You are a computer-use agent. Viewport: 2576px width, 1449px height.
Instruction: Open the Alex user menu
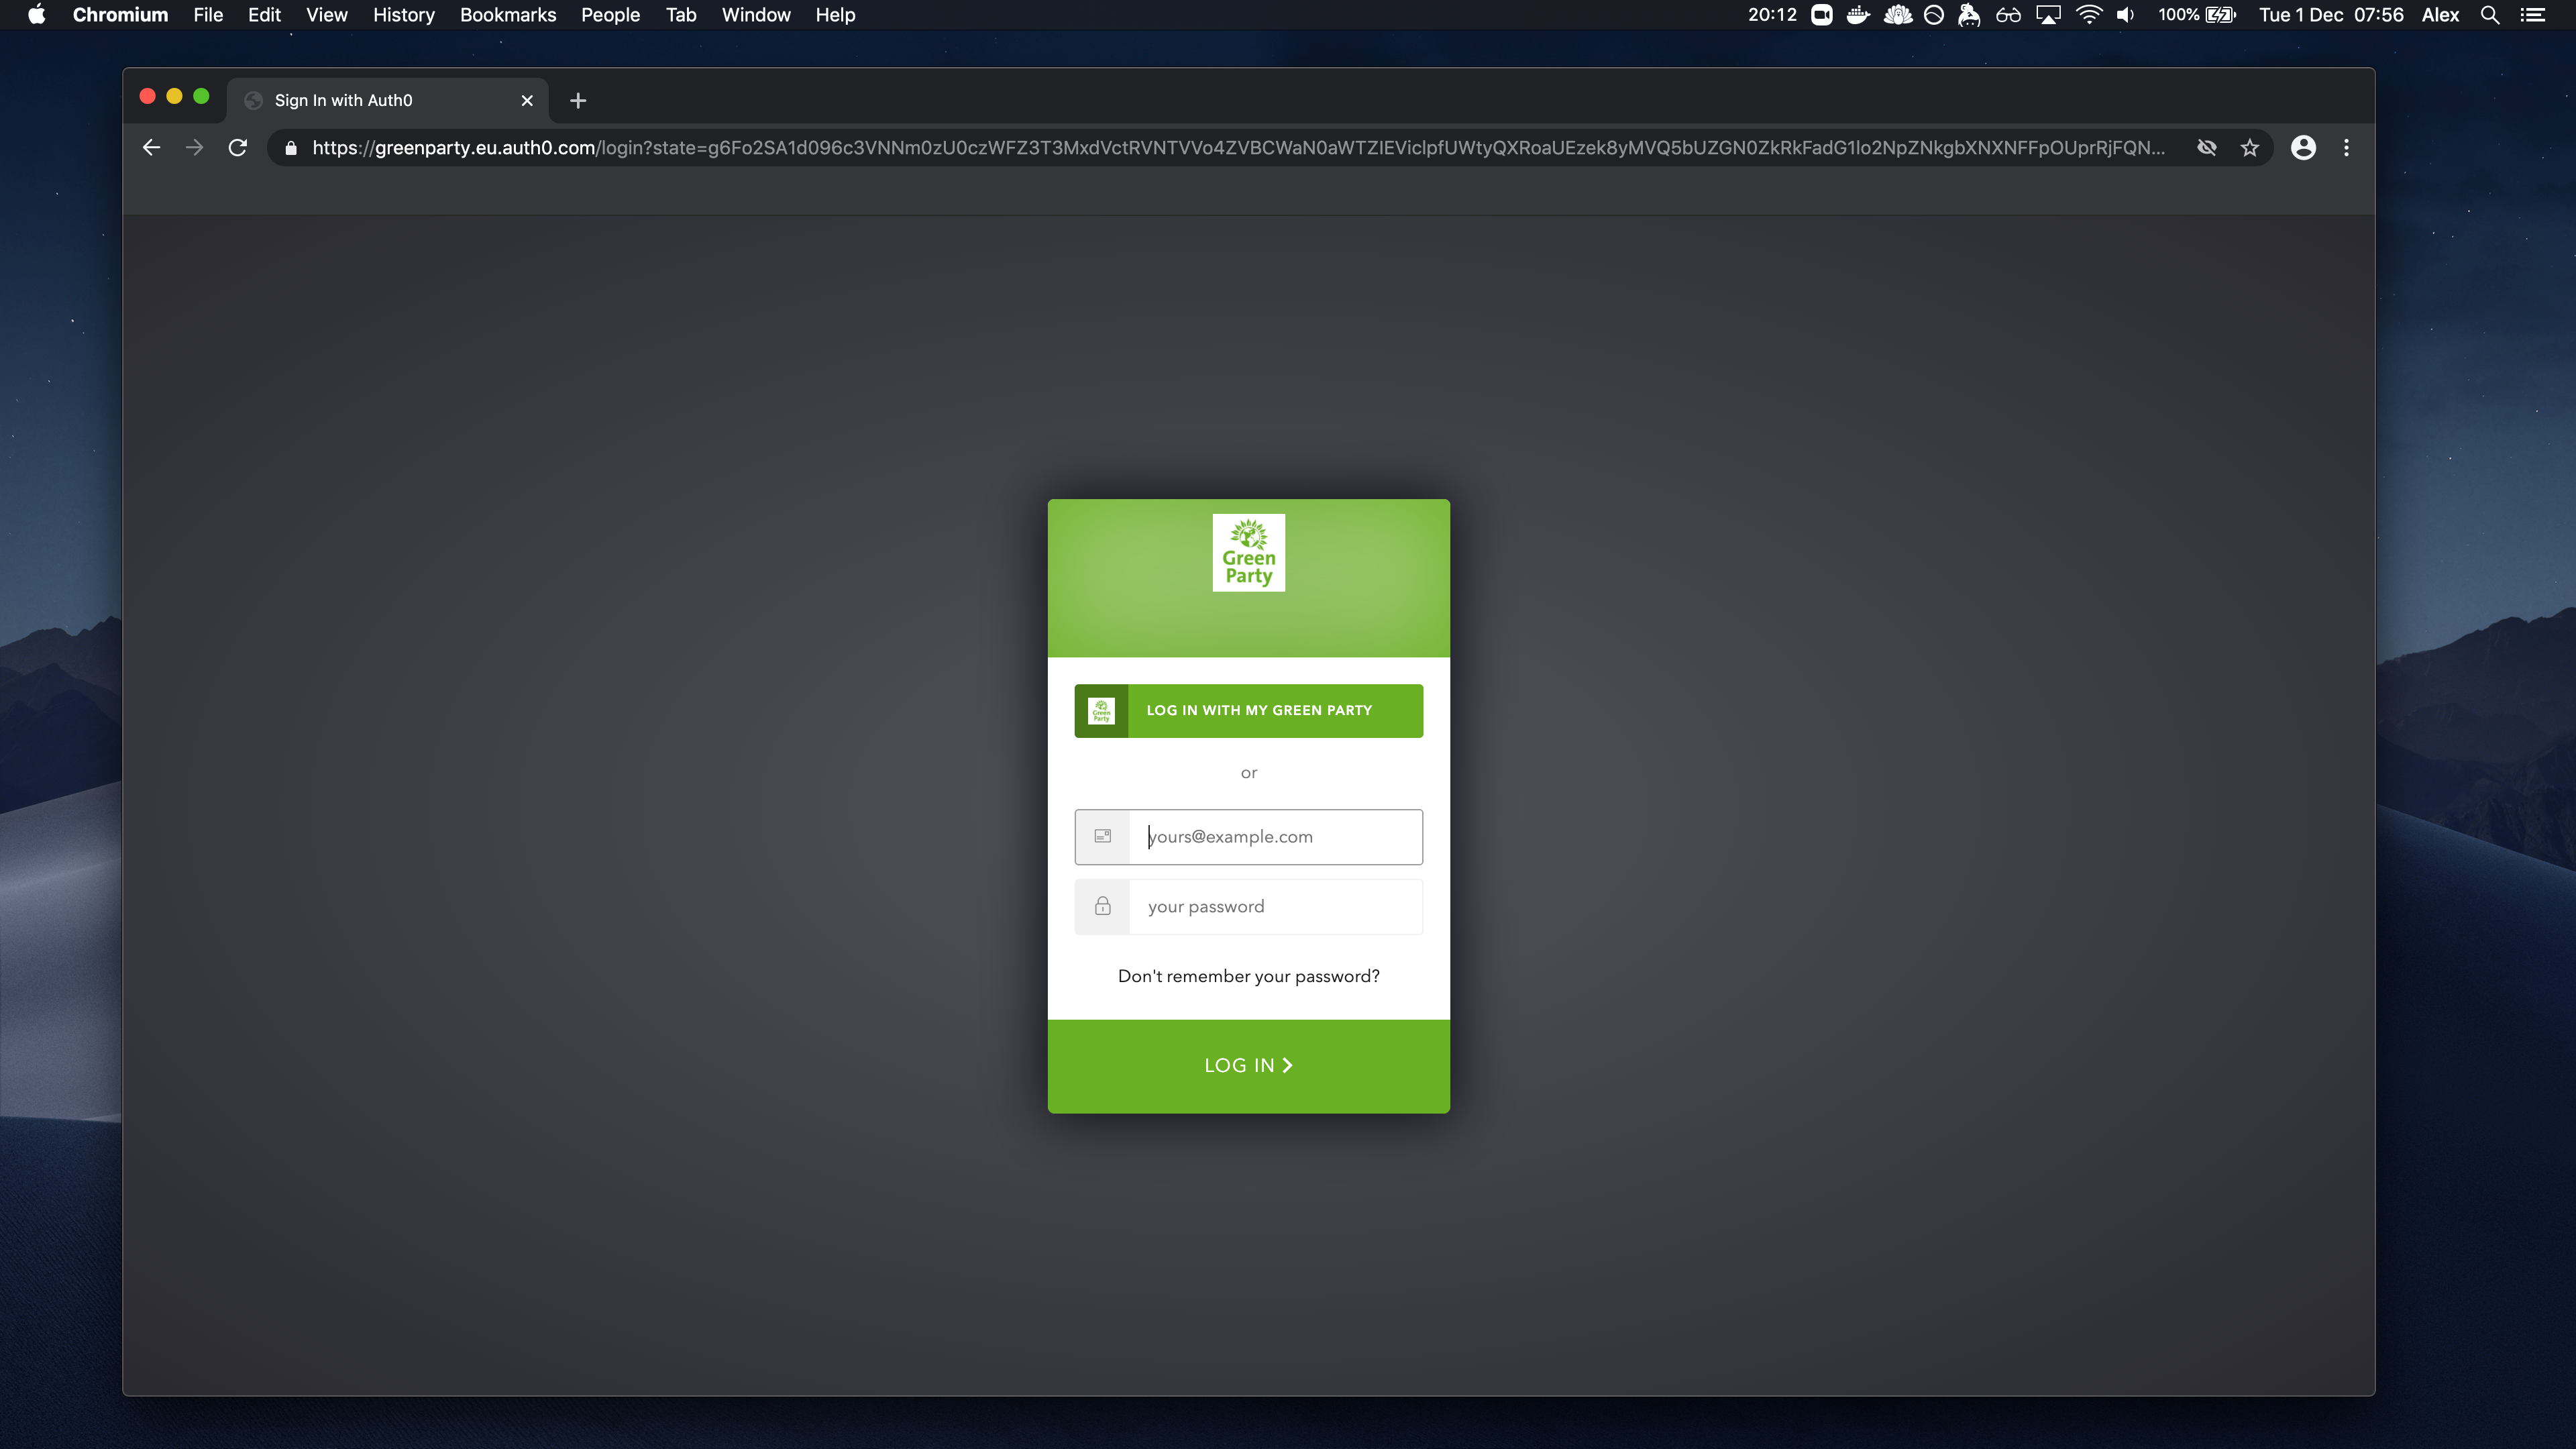click(x=2440, y=15)
